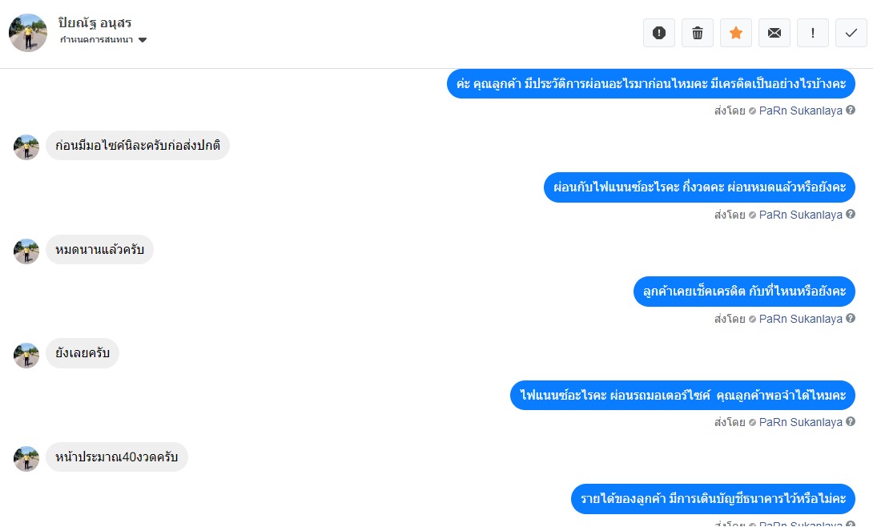Select the หน้าประมาณ40งวดครับ message bubble
Image resolution: width=873 pixels, height=527 pixels.
[x=117, y=457]
